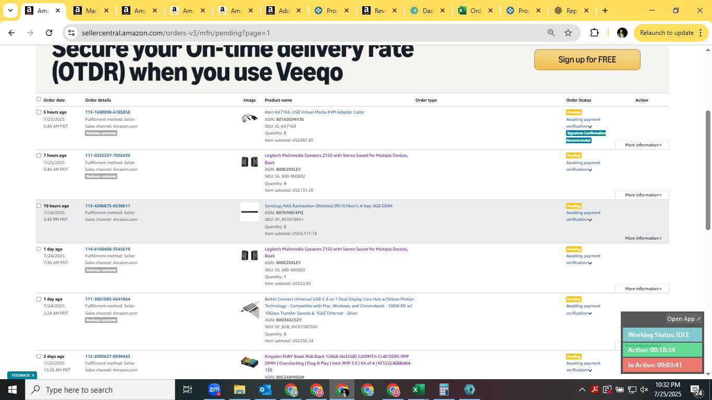
Task: Click the Kingston FURY RAM product image
Action: [x=250, y=362]
